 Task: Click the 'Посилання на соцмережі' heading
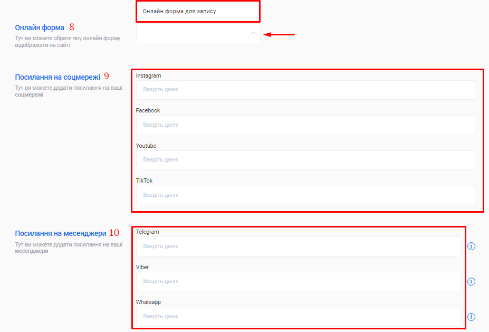pos(57,77)
